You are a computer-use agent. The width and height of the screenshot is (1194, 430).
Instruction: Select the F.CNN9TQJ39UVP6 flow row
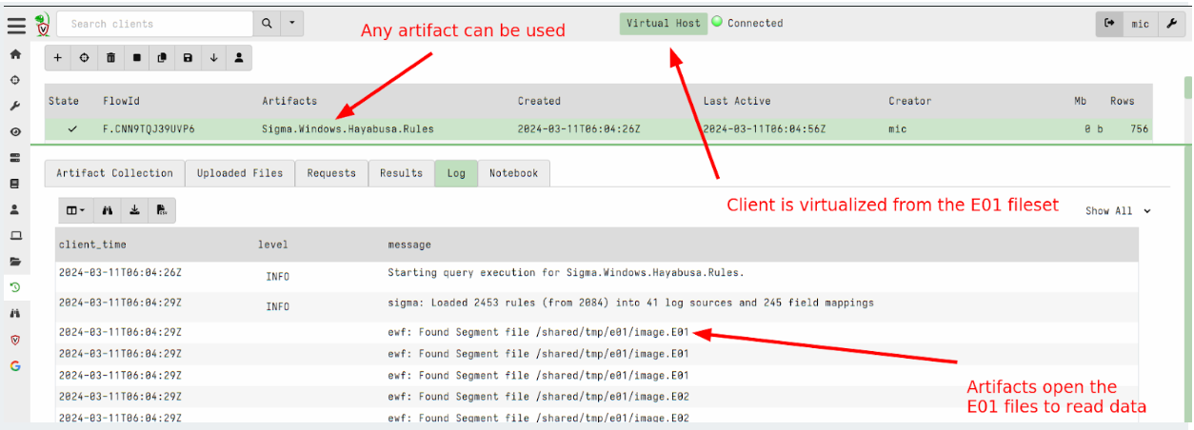[149, 129]
